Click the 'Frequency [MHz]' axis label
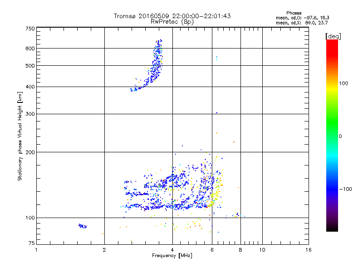The image size is (363, 272). point(172,256)
